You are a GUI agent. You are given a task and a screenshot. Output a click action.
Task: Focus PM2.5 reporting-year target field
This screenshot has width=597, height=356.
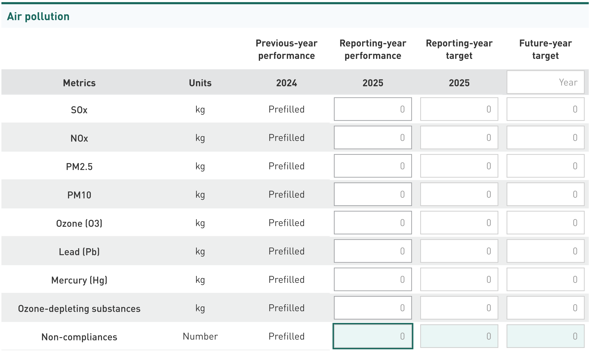tap(459, 166)
